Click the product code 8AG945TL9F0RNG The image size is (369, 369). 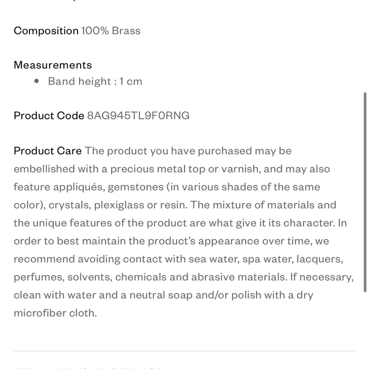click(138, 115)
